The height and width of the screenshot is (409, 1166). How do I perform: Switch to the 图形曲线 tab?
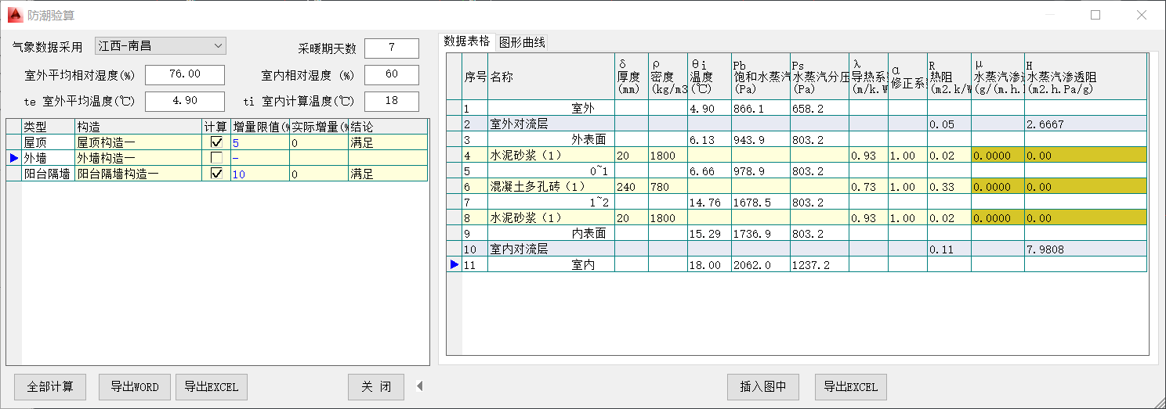coord(522,42)
